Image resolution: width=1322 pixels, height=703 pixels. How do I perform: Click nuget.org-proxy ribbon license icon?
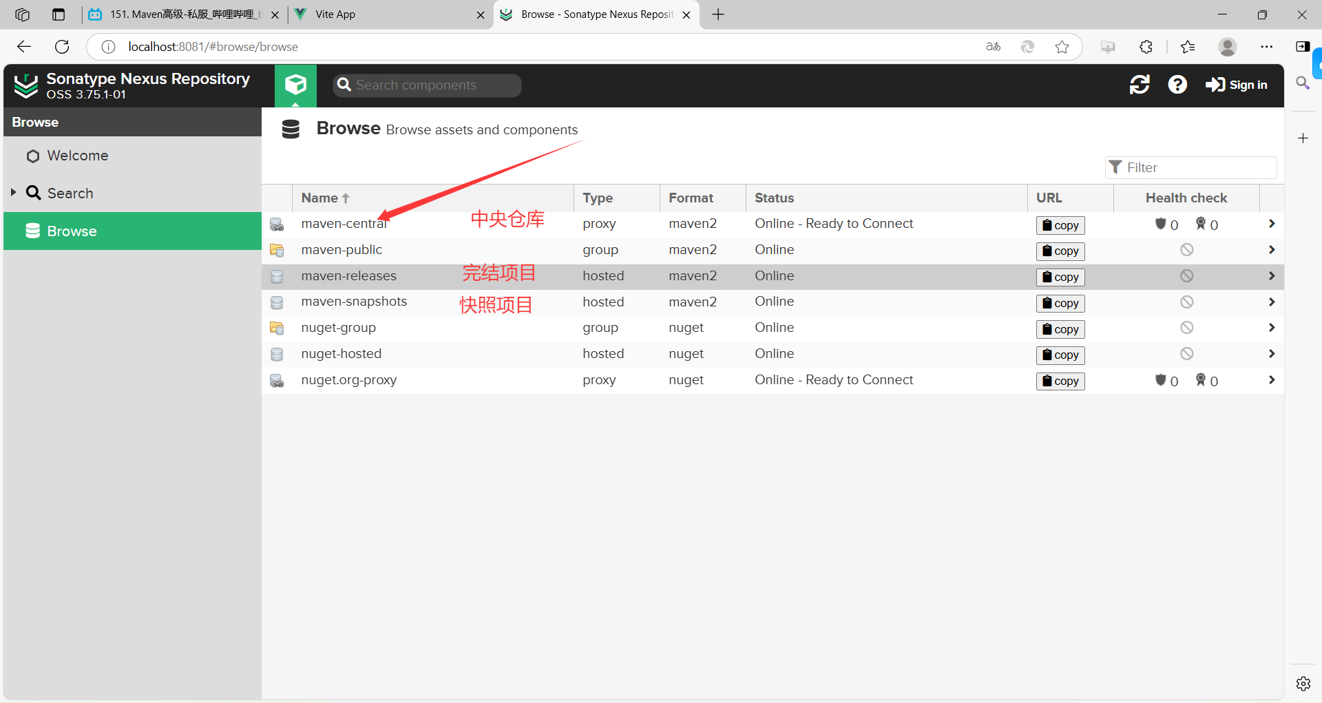pos(1200,380)
